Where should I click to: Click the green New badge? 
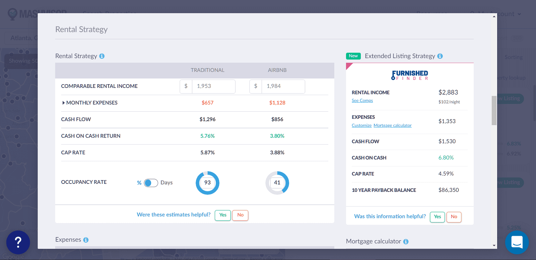353,56
